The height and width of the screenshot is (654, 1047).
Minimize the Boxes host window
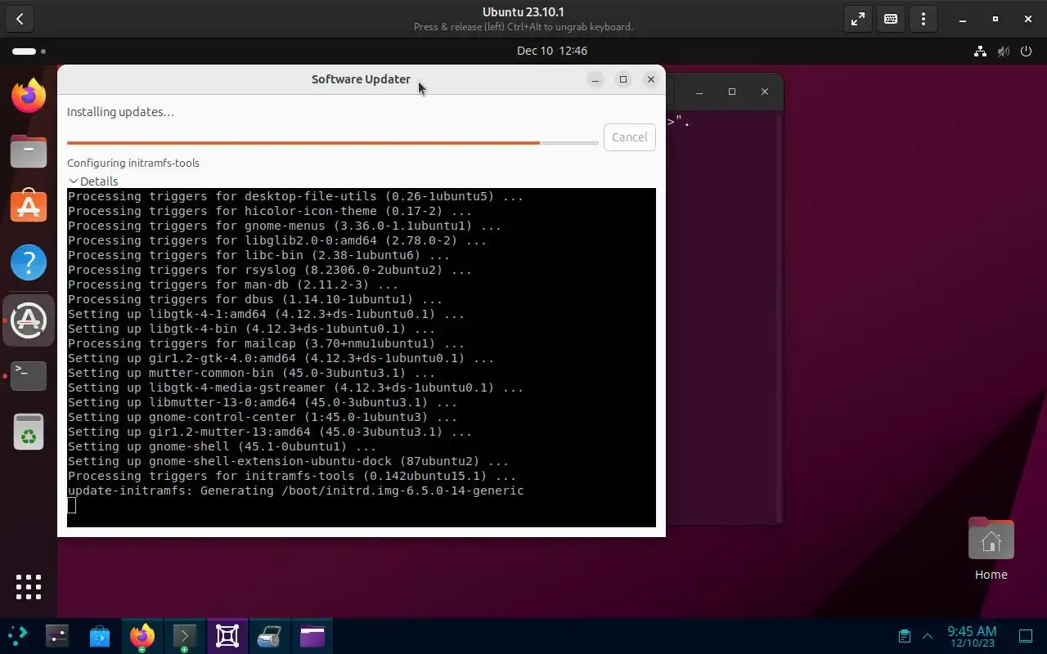pyautogui.click(x=963, y=19)
